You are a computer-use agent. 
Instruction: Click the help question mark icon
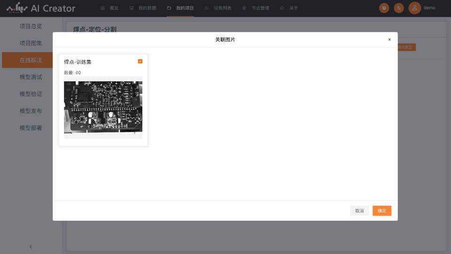click(x=384, y=8)
